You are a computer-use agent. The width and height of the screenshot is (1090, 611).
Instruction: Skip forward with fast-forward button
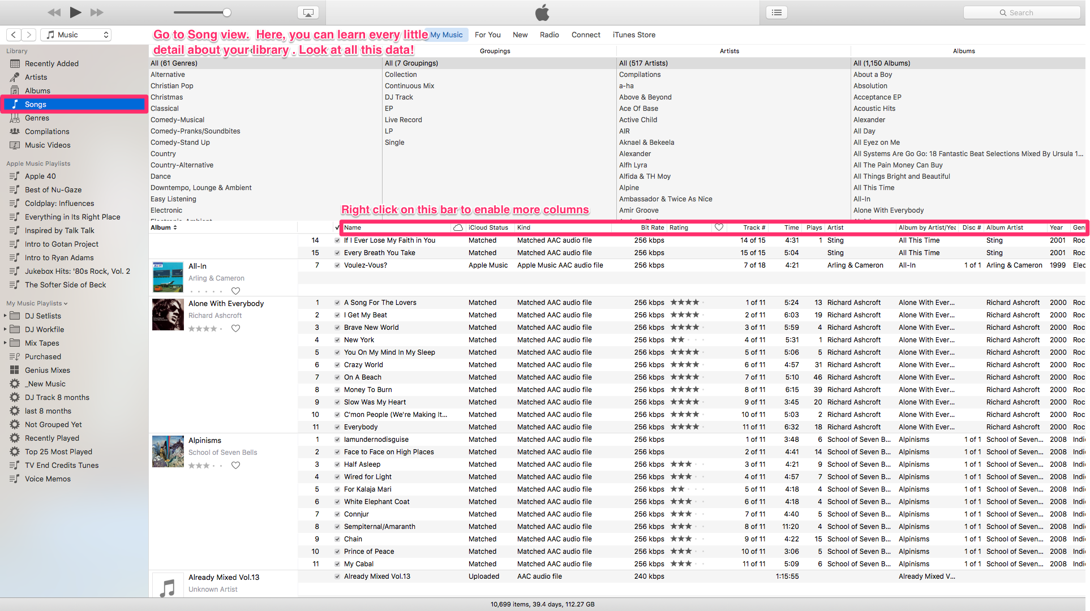[x=97, y=12]
